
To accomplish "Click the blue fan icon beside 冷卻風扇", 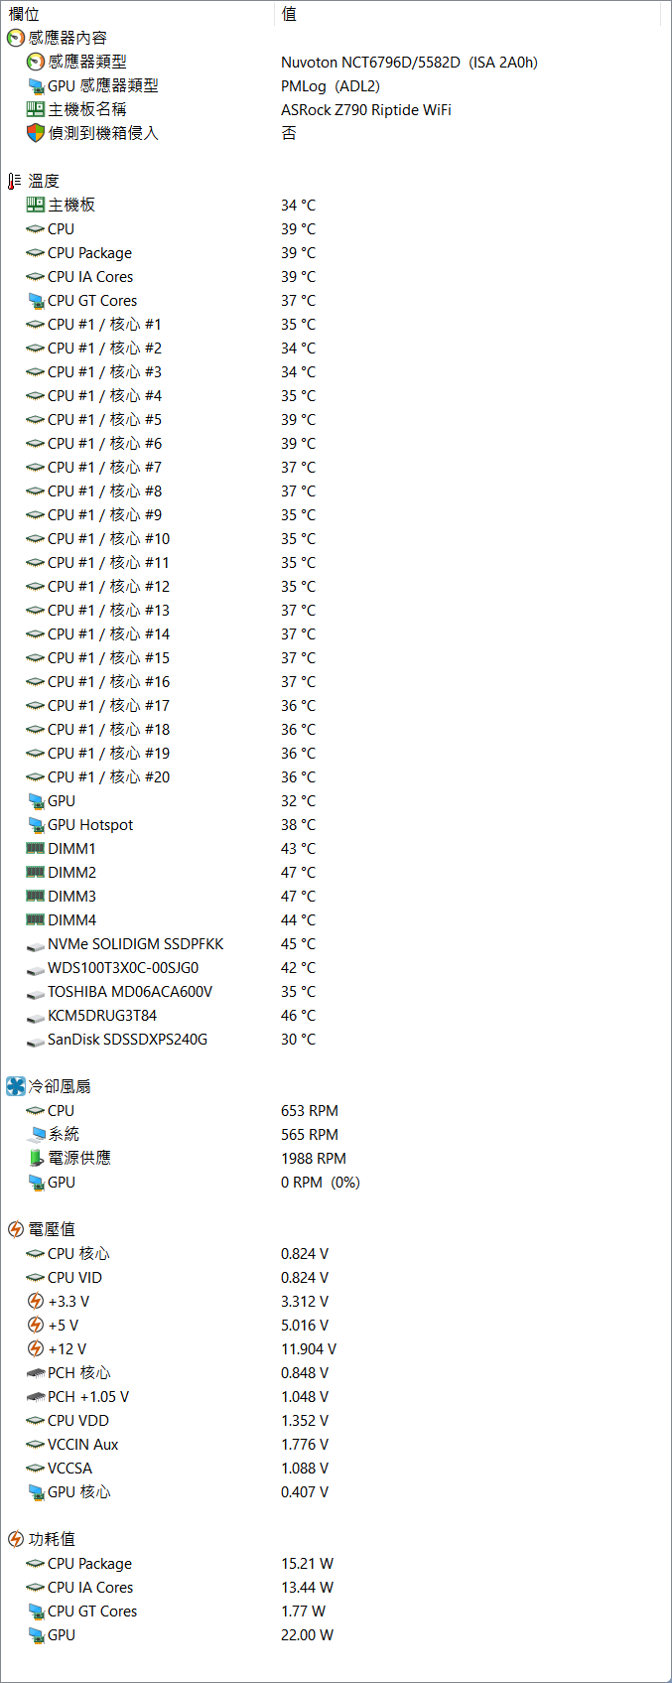I will pyautogui.click(x=15, y=1086).
